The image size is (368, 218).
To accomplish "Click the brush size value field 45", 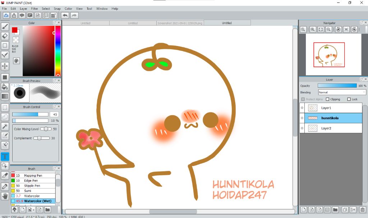I will (x=55, y=115).
